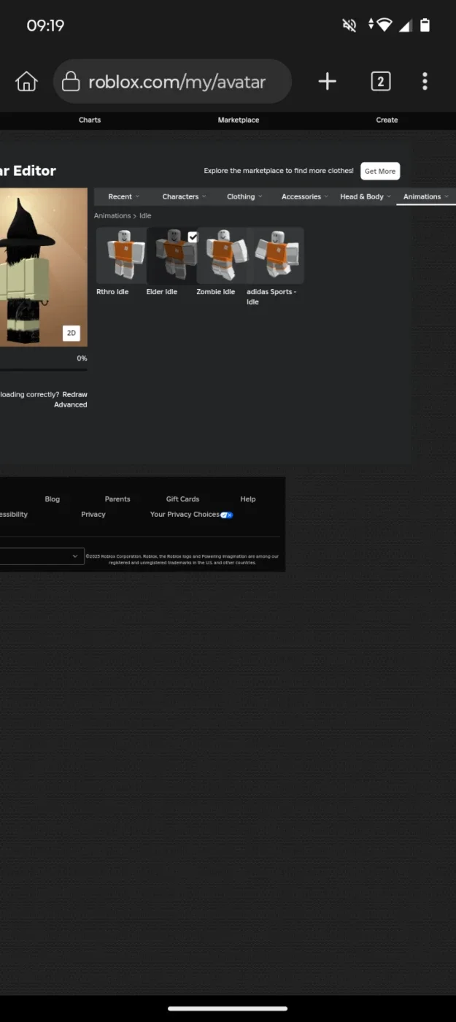Open the Marketplace navigation link

239,120
